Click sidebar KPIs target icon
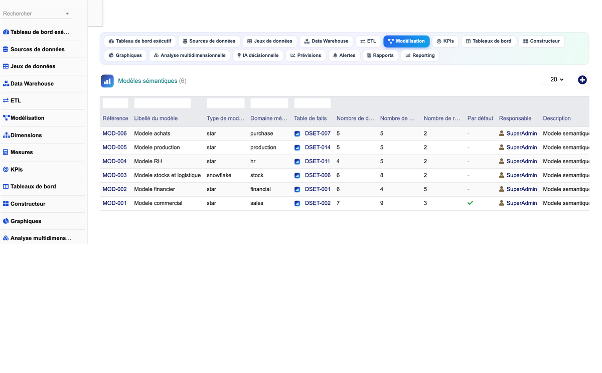Image resolution: width=602 pixels, height=373 pixels. tap(6, 170)
